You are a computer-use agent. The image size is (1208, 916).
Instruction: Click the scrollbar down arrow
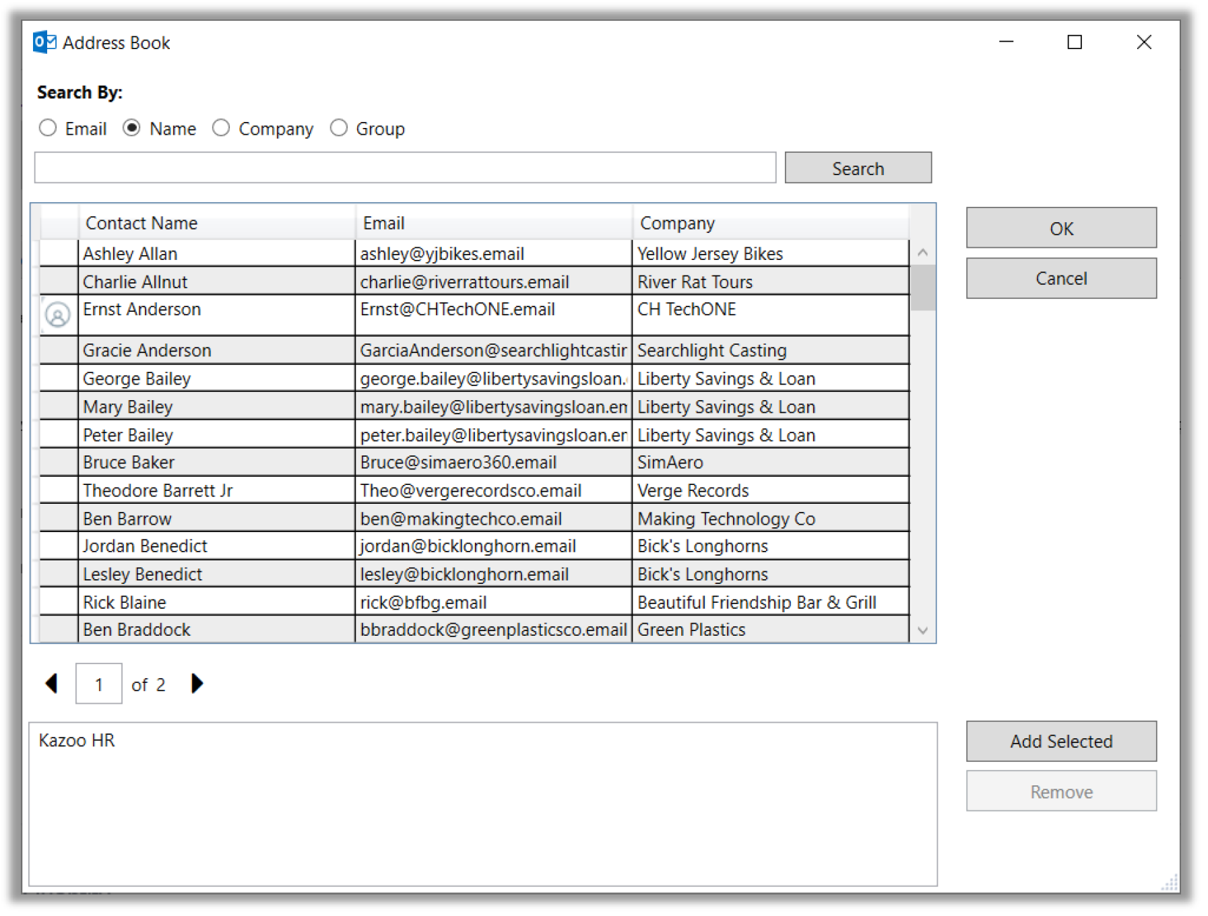[x=922, y=630]
